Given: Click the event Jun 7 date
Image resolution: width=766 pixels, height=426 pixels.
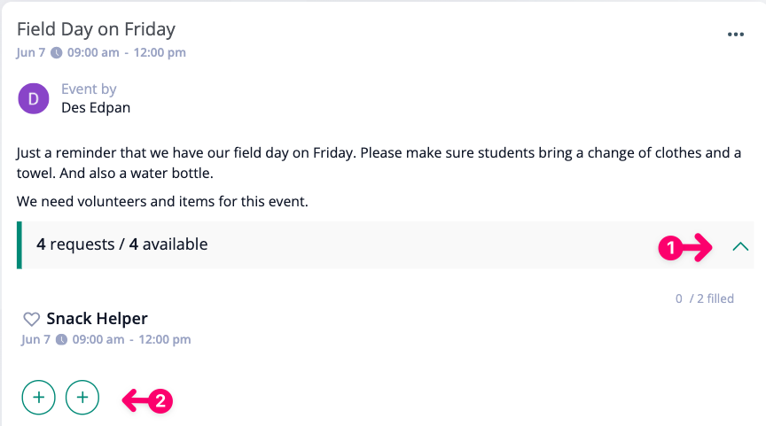Looking at the screenshot, I should tap(31, 52).
